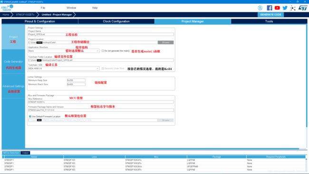309x174 pixels.
Task: Switch to Clock Configuration tab
Action: (116, 21)
